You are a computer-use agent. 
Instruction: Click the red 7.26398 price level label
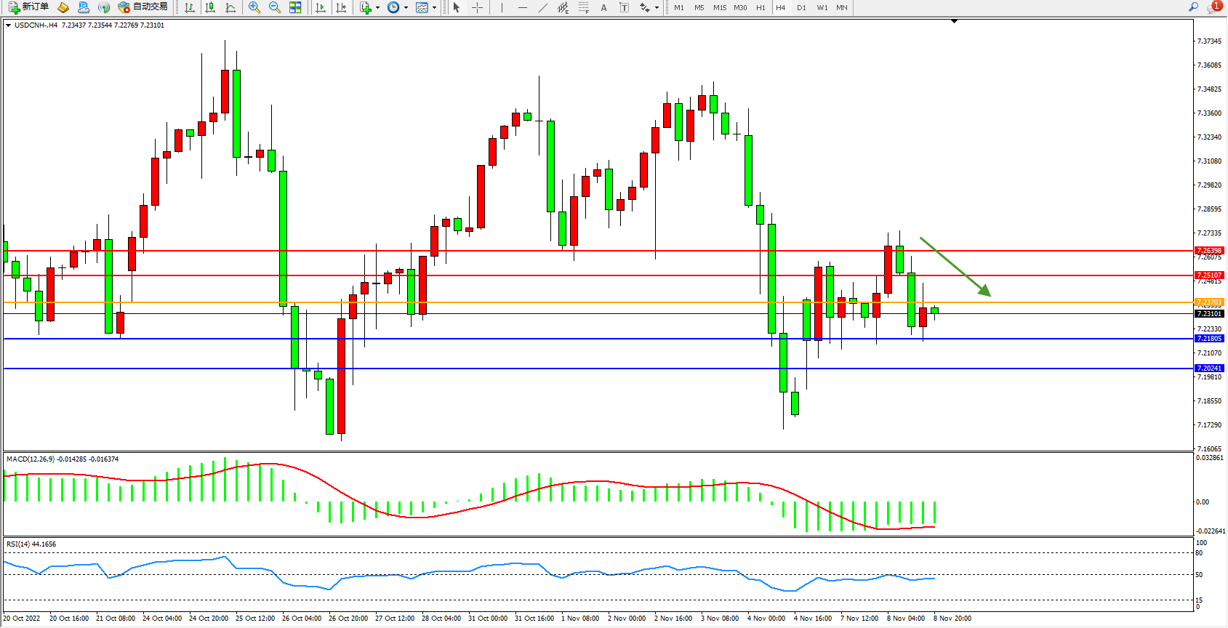click(x=1210, y=251)
